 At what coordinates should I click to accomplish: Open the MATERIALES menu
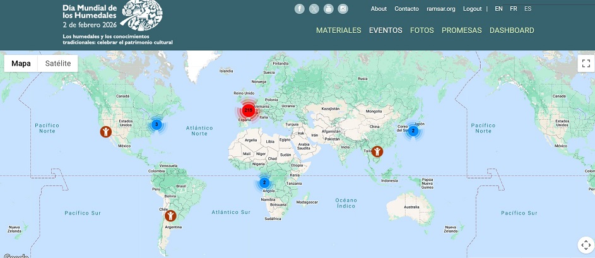point(338,30)
